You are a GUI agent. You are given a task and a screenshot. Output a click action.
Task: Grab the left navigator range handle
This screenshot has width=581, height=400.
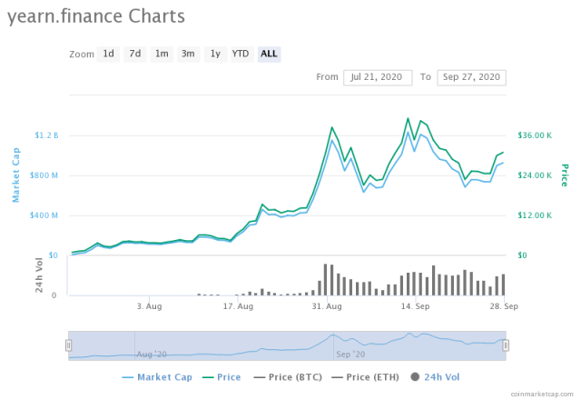point(69,345)
